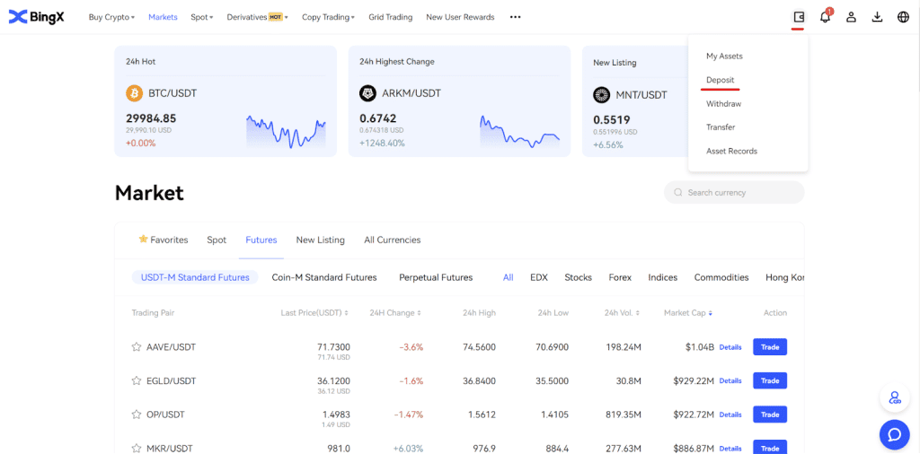Switch to the New Listing tab
Image resolution: width=920 pixels, height=454 pixels.
(x=321, y=240)
